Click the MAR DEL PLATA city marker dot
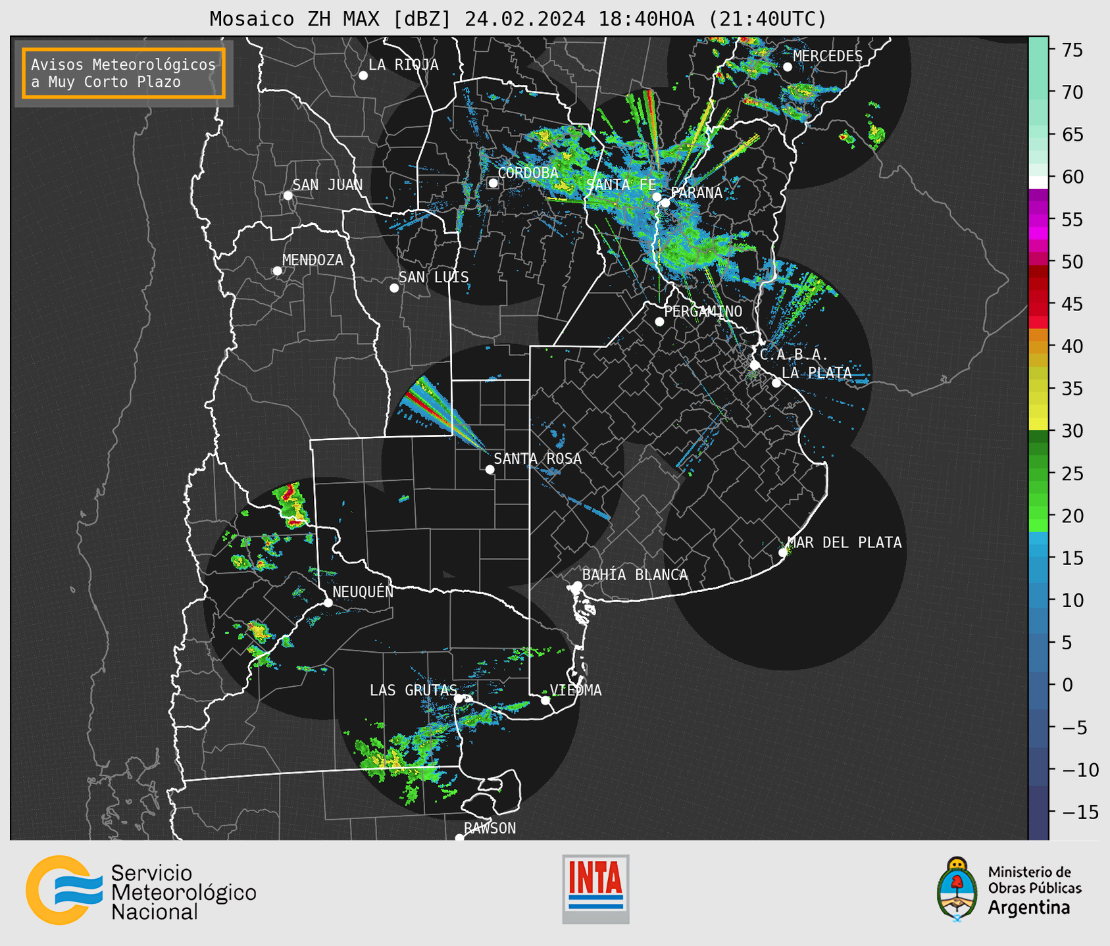 [x=783, y=553]
